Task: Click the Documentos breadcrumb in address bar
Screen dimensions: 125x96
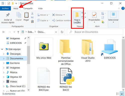Action: tap(41, 32)
